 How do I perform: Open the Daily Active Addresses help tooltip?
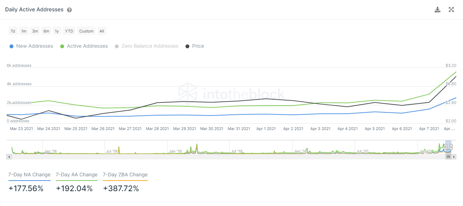(x=69, y=10)
